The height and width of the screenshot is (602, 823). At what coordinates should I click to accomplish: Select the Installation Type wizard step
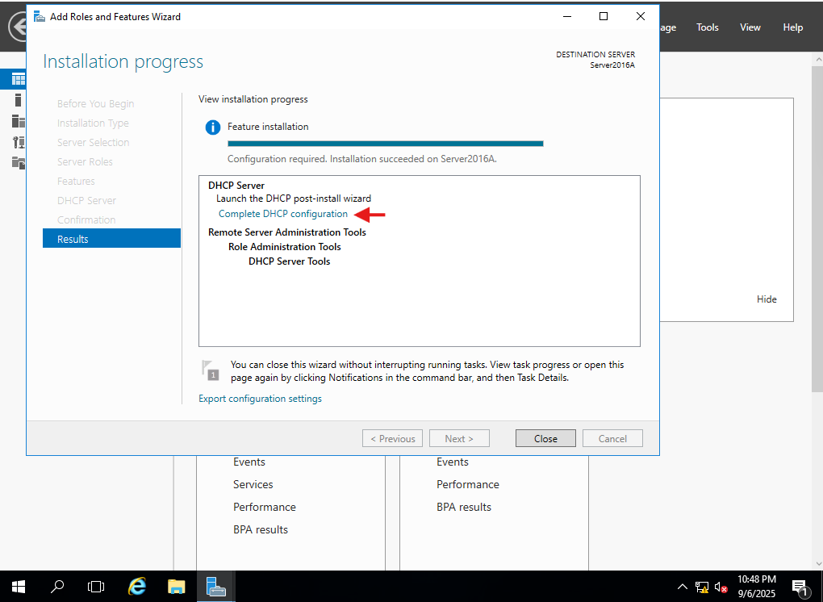point(93,123)
